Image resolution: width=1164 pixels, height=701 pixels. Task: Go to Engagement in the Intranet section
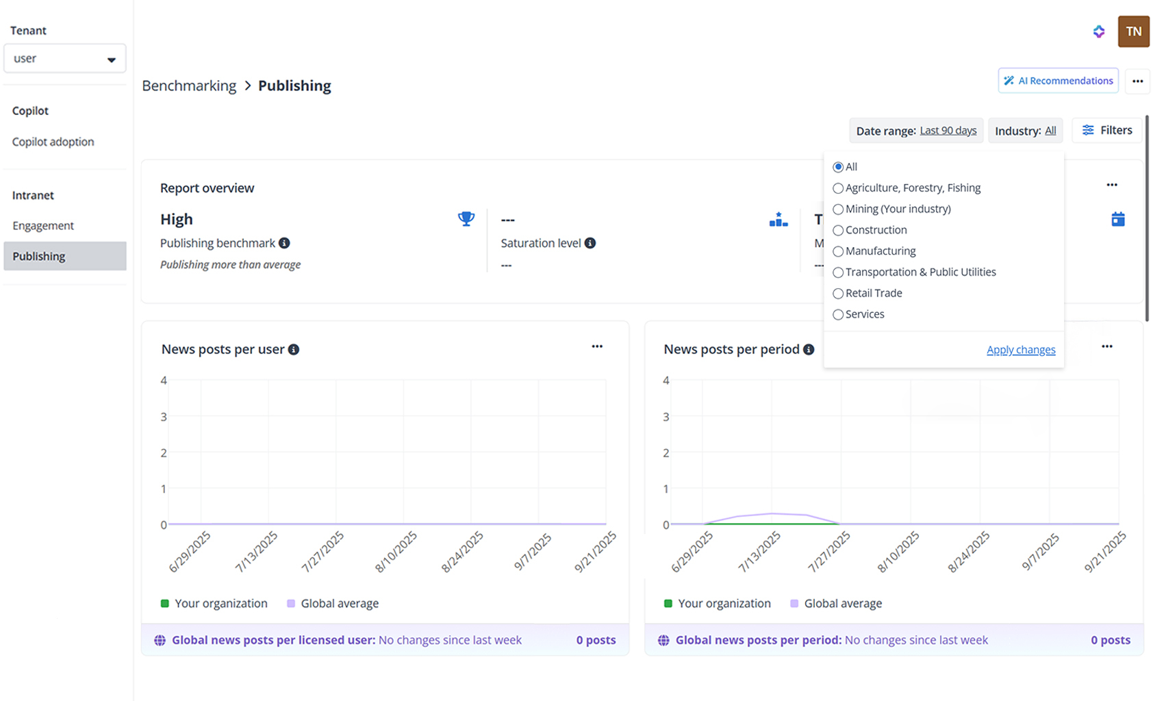pos(43,226)
